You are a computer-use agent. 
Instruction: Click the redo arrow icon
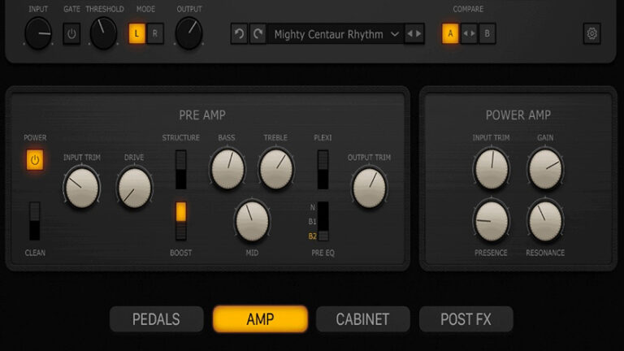(258, 34)
